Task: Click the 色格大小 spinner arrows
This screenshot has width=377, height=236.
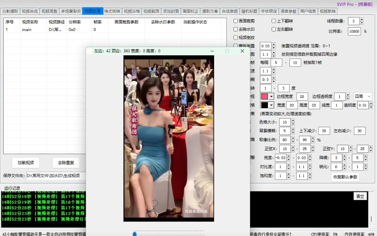Action: click(292, 122)
